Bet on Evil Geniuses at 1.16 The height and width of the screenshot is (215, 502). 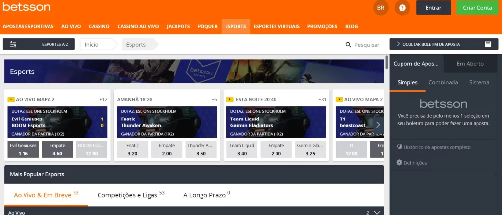click(x=23, y=149)
